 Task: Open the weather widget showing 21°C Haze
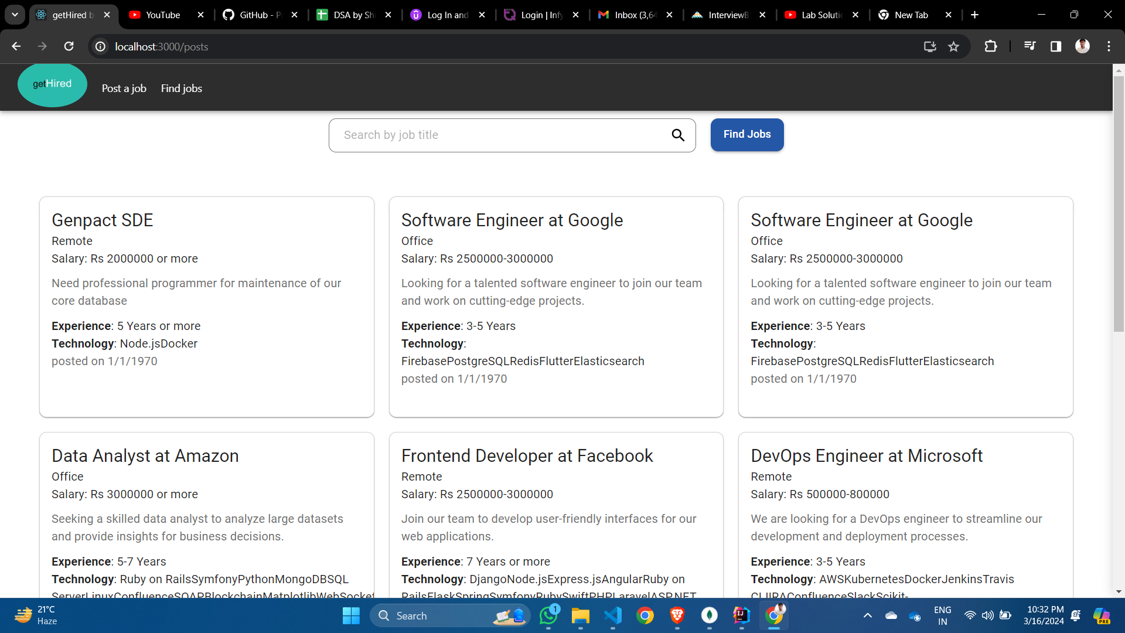(36, 615)
